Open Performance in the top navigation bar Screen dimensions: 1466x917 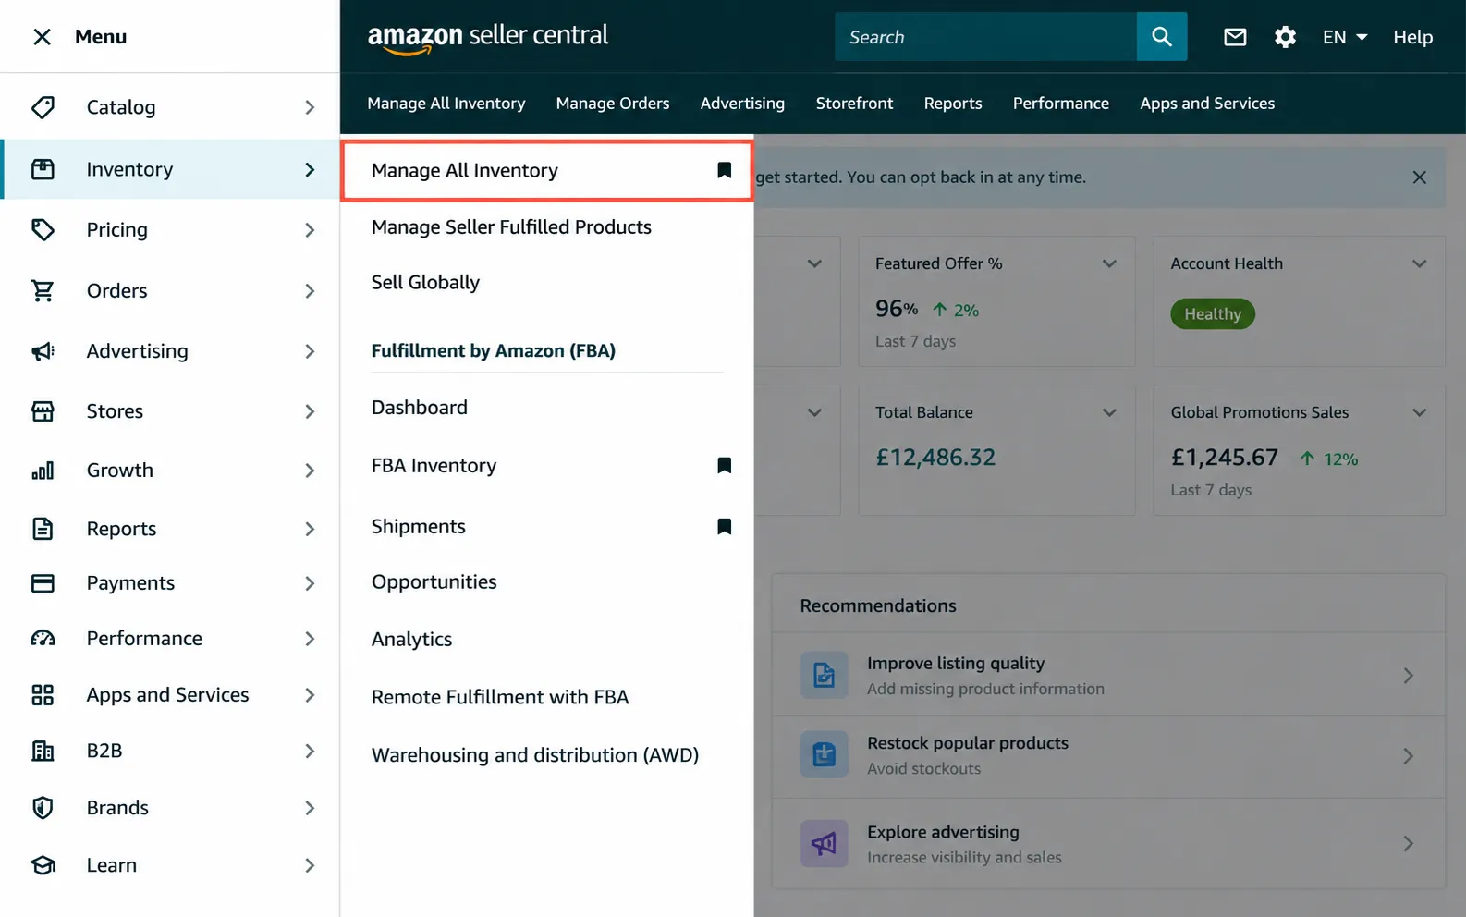[1060, 104]
